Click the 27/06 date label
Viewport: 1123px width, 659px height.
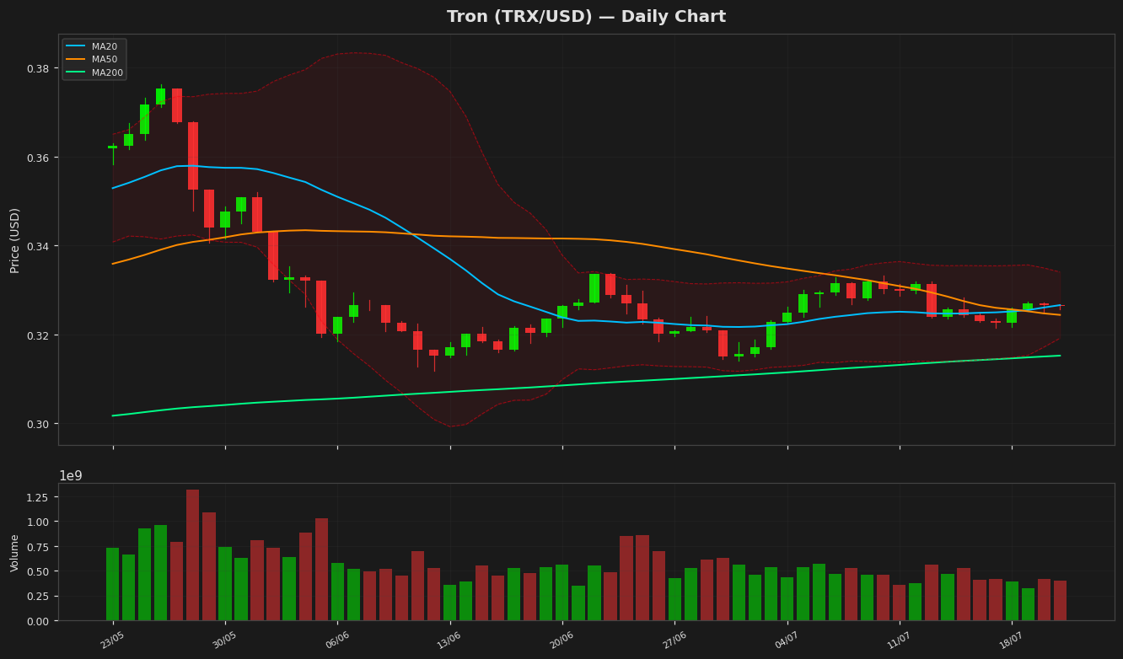[x=674, y=640]
